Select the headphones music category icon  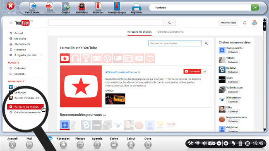(x=75, y=58)
